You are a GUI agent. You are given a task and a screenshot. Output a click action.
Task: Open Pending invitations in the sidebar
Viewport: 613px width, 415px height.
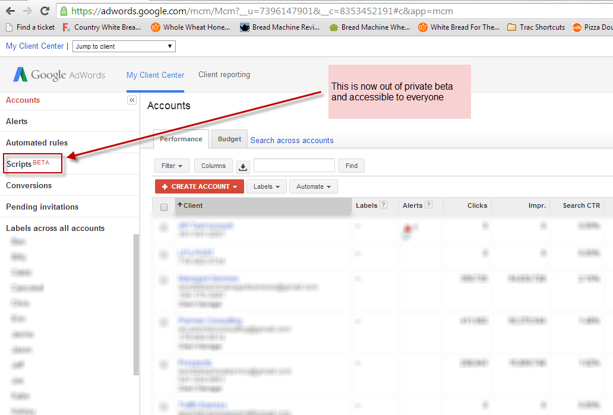click(42, 207)
